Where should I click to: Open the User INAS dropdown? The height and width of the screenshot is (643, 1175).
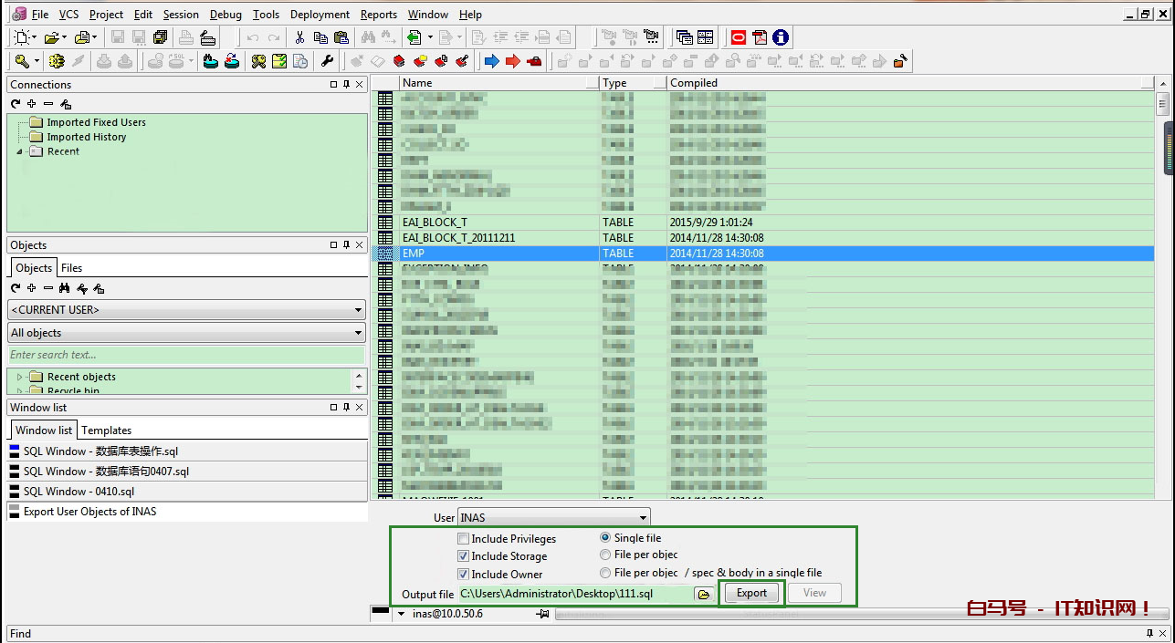point(644,518)
